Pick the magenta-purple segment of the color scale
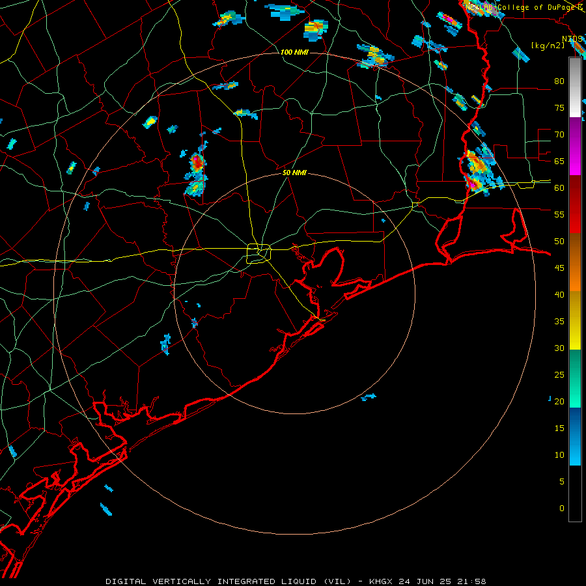The height and width of the screenshot is (586, 586). (575, 146)
